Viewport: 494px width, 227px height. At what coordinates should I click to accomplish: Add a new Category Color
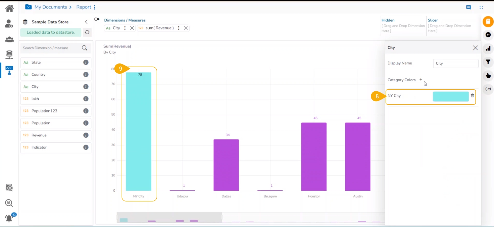421,79
